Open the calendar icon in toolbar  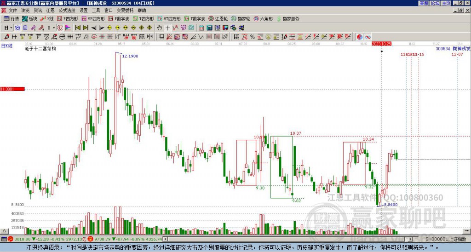pyautogui.click(x=201, y=28)
